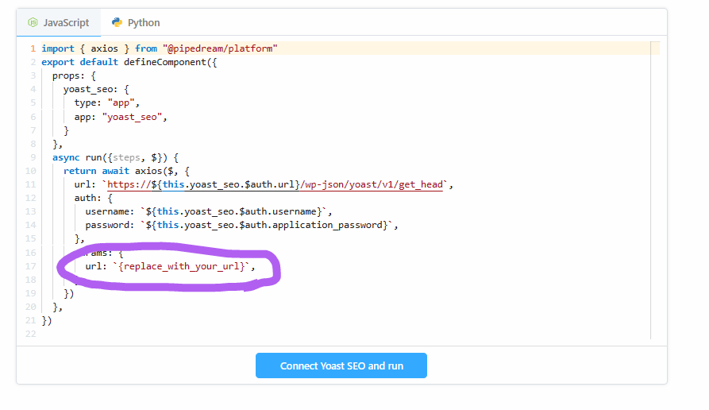Click {replace_with_your_url} placeholder on line 17
This screenshot has height=410, width=709.
point(181,266)
